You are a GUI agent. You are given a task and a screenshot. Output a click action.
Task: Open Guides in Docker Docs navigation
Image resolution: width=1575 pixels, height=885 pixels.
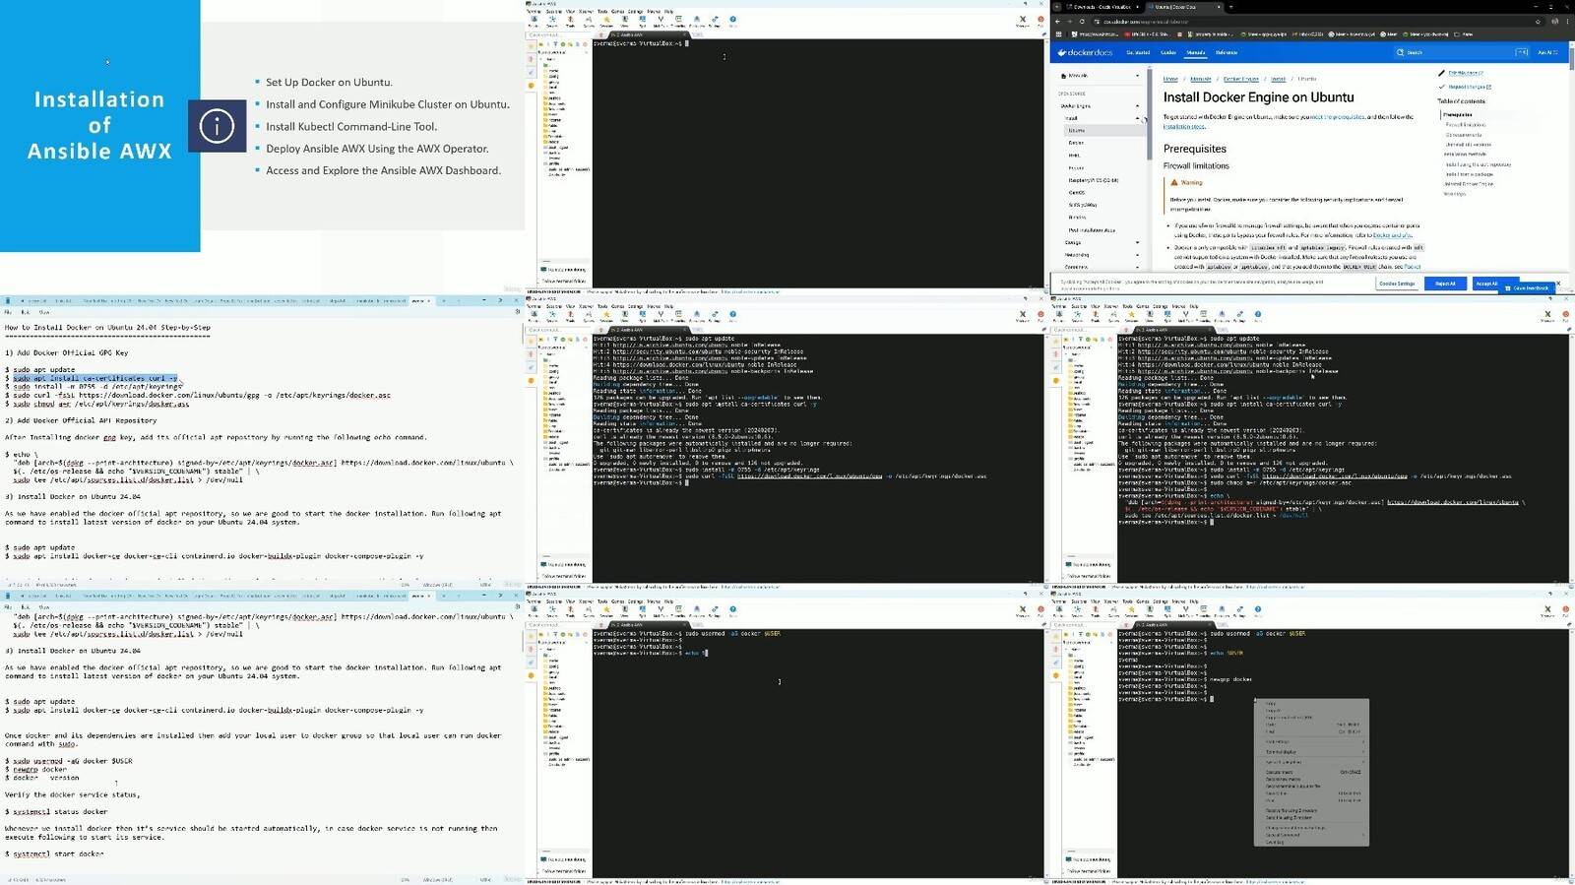coord(1168,52)
